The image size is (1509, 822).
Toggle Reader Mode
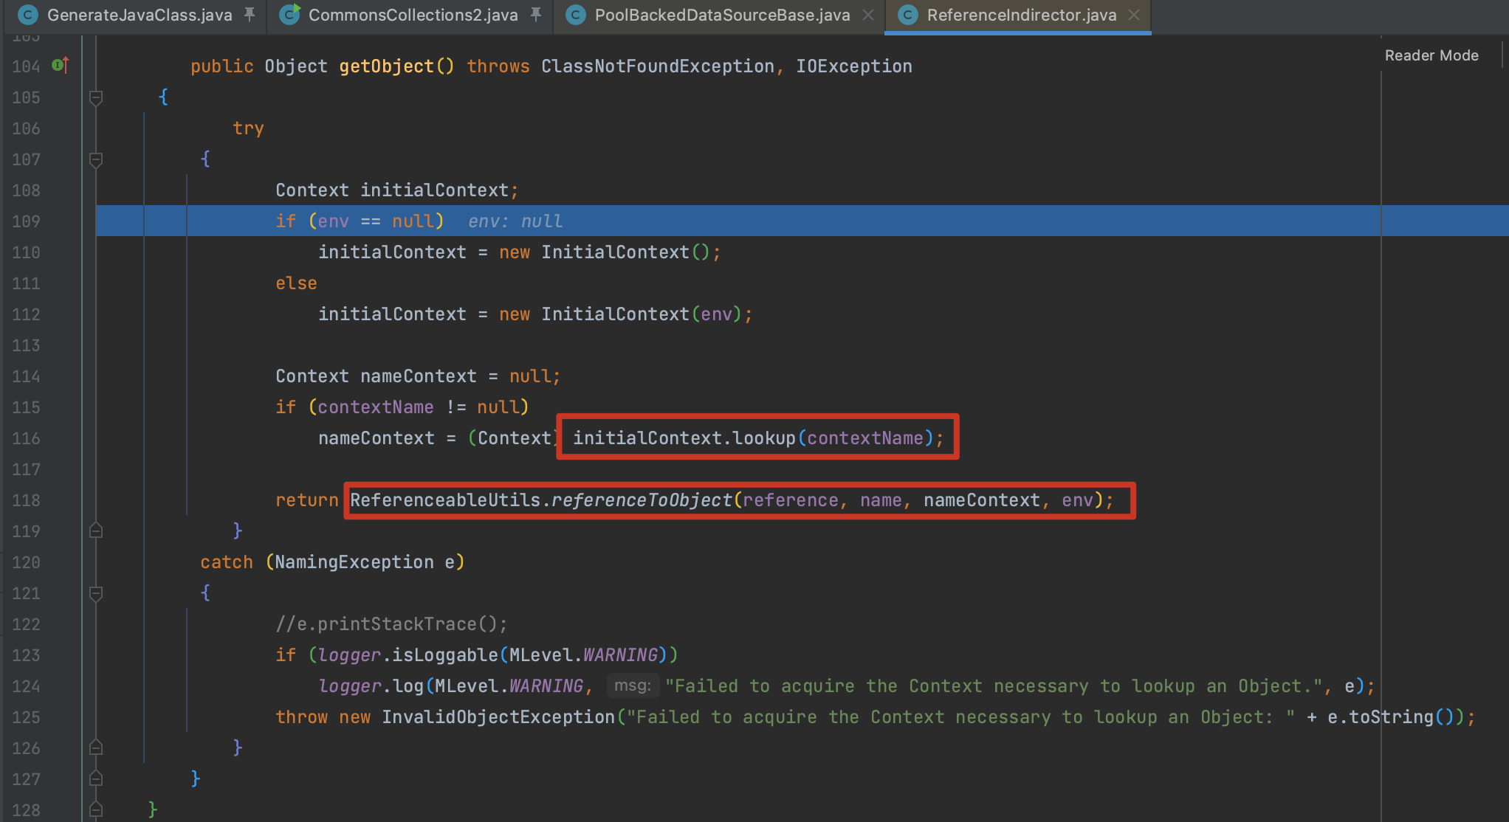[x=1431, y=55]
